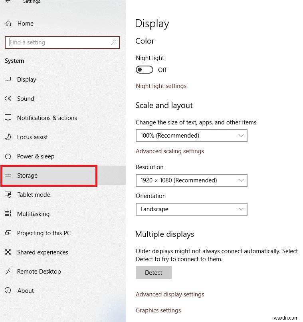Click the Sound speaker icon
This screenshot has width=303, height=322.
coord(8,98)
